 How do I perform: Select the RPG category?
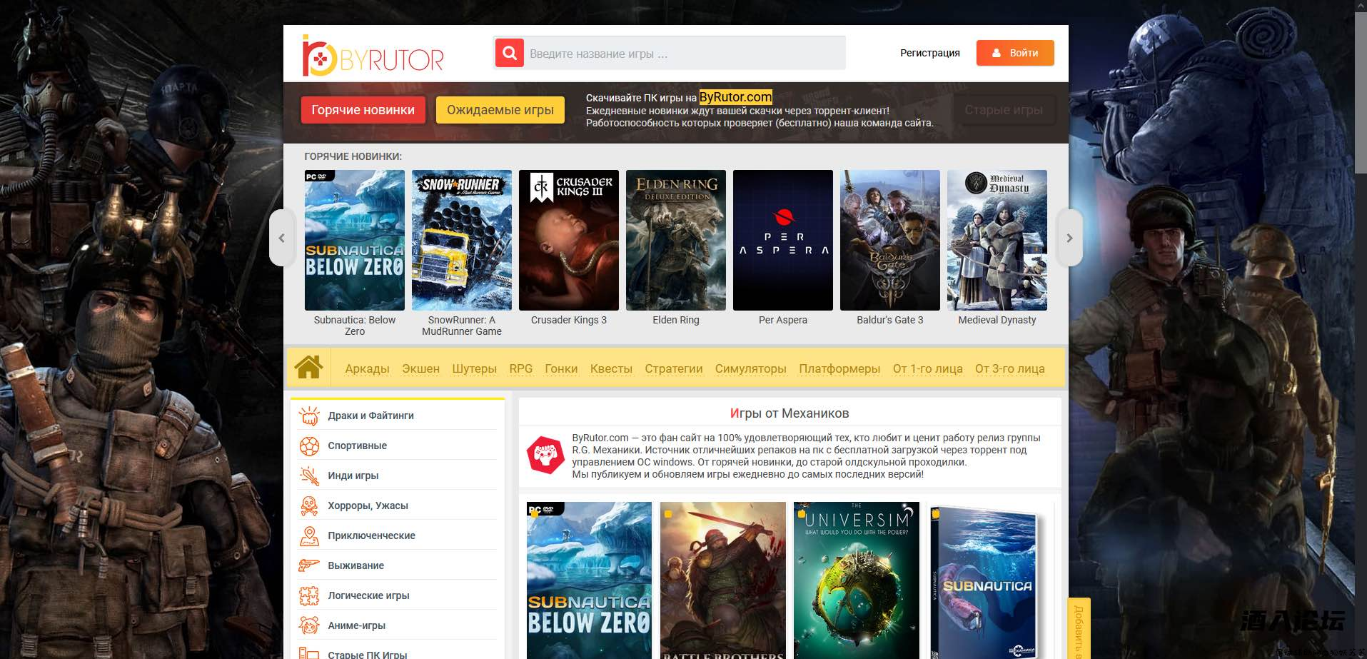520,368
